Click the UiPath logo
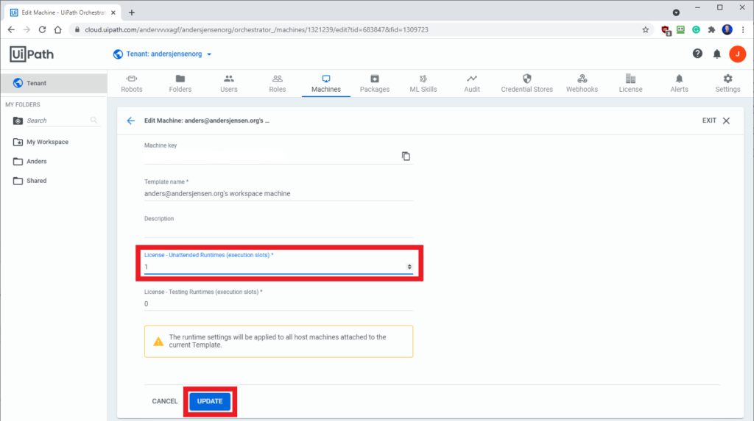Viewport: 754px width, 421px height. point(32,54)
